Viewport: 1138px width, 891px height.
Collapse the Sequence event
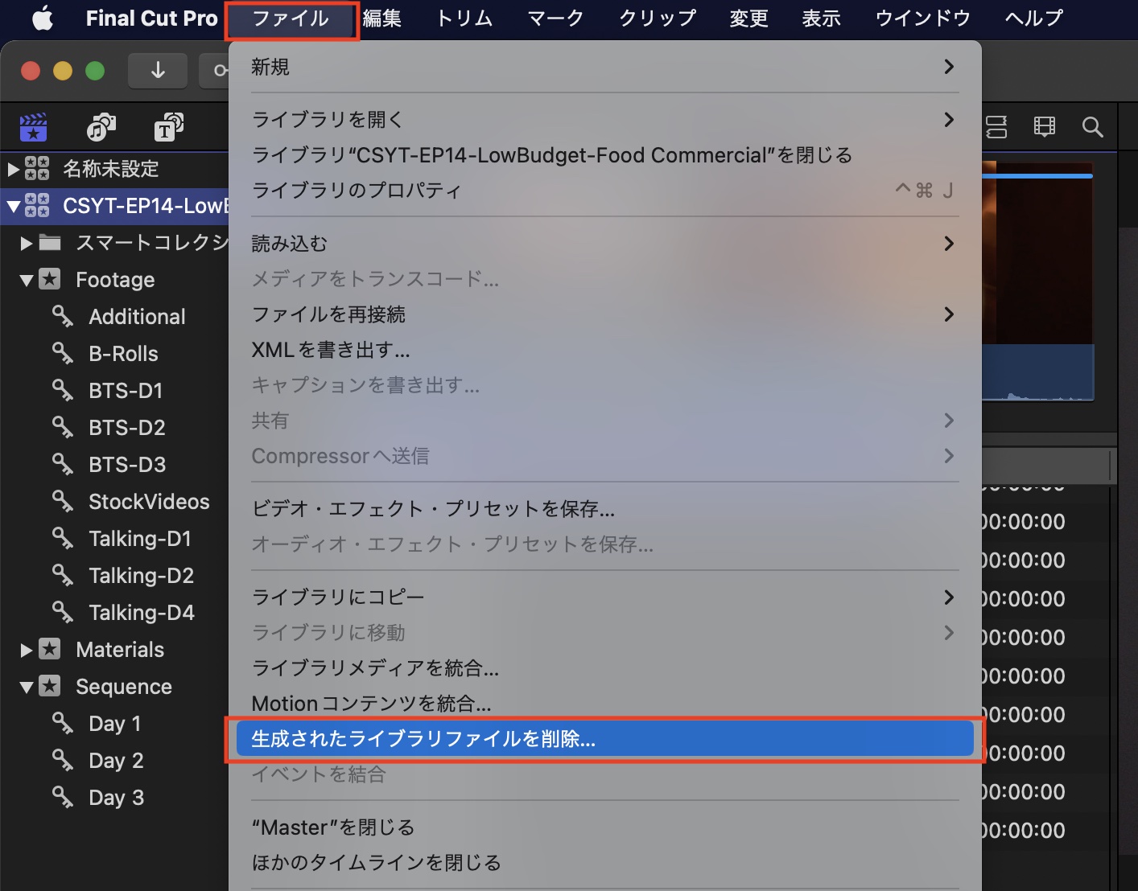pos(27,687)
